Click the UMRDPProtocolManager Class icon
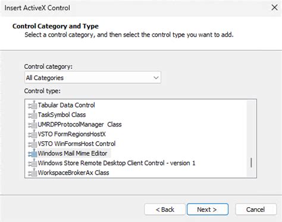 point(33,125)
